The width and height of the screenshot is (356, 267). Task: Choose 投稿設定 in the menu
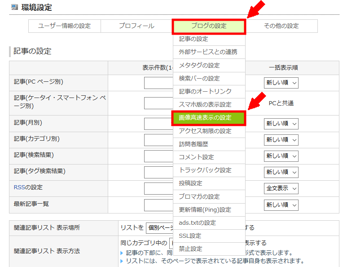click(209, 183)
